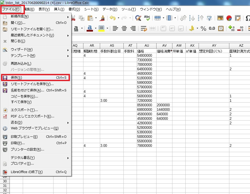Click the percent format icon

[x=203, y=29]
